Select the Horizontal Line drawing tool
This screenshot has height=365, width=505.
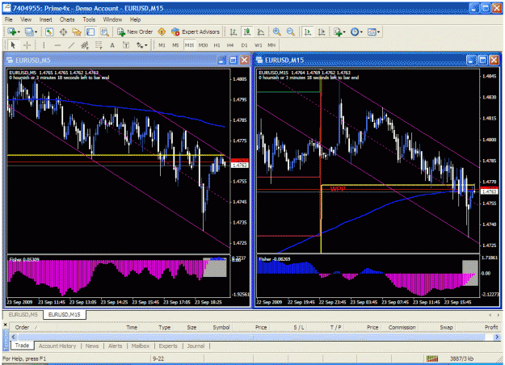tap(57, 45)
